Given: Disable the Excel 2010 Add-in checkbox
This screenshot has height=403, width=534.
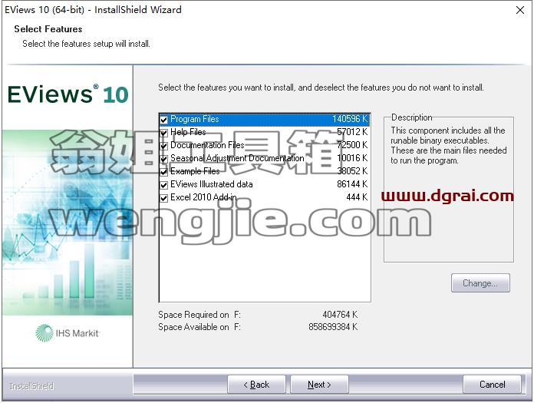Looking at the screenshot, I should pos(164,198).
